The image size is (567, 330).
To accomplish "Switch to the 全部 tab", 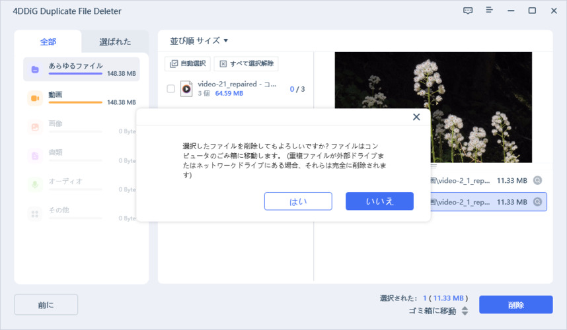I will (x=48, y=42).
